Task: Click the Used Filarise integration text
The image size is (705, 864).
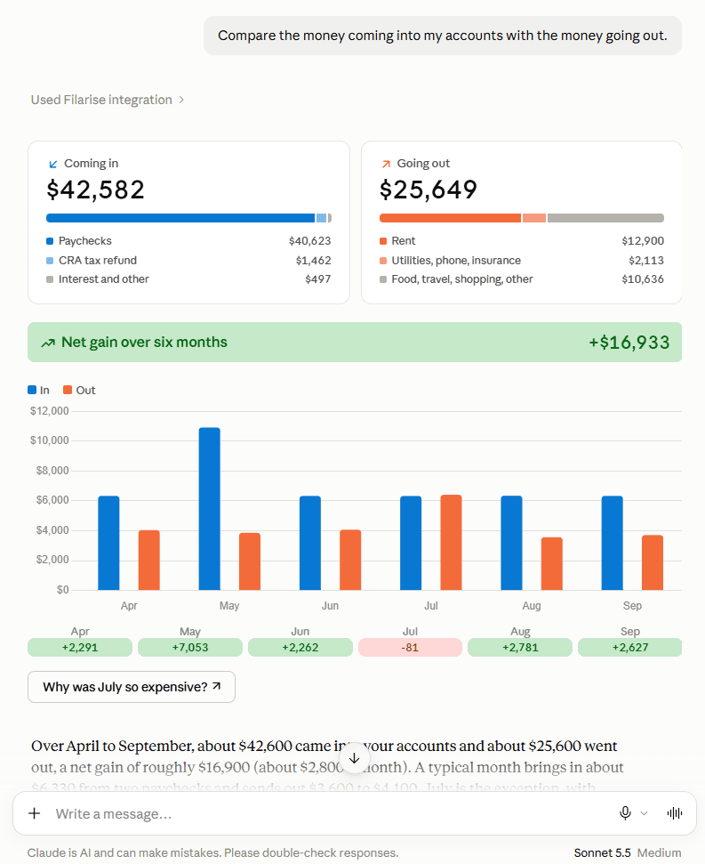Action: (x=101, y=100)
